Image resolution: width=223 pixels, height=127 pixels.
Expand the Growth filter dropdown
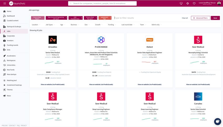click(99, 25)
